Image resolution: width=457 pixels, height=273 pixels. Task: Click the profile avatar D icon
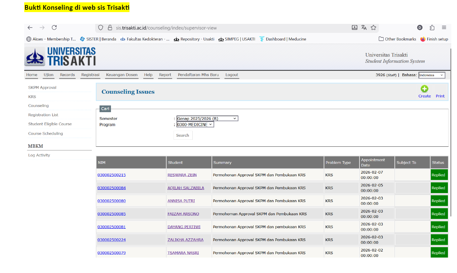(x=420, y=28)
